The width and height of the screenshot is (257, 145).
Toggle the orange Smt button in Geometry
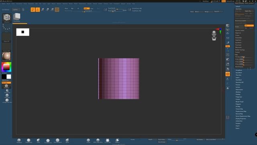click(249, 26)
